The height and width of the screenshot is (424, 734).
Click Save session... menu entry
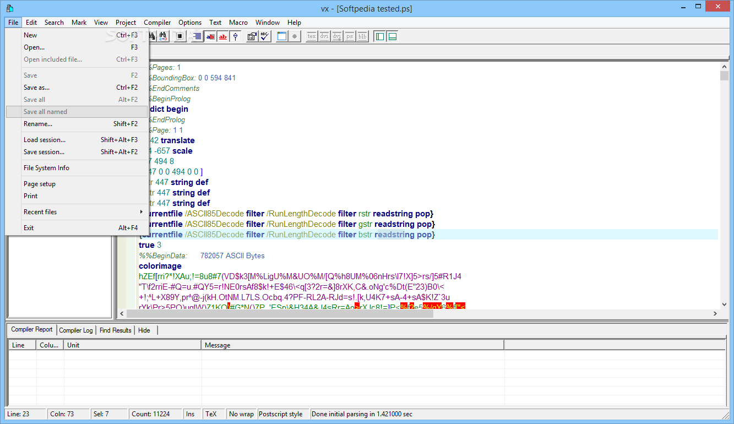(77, 152)
